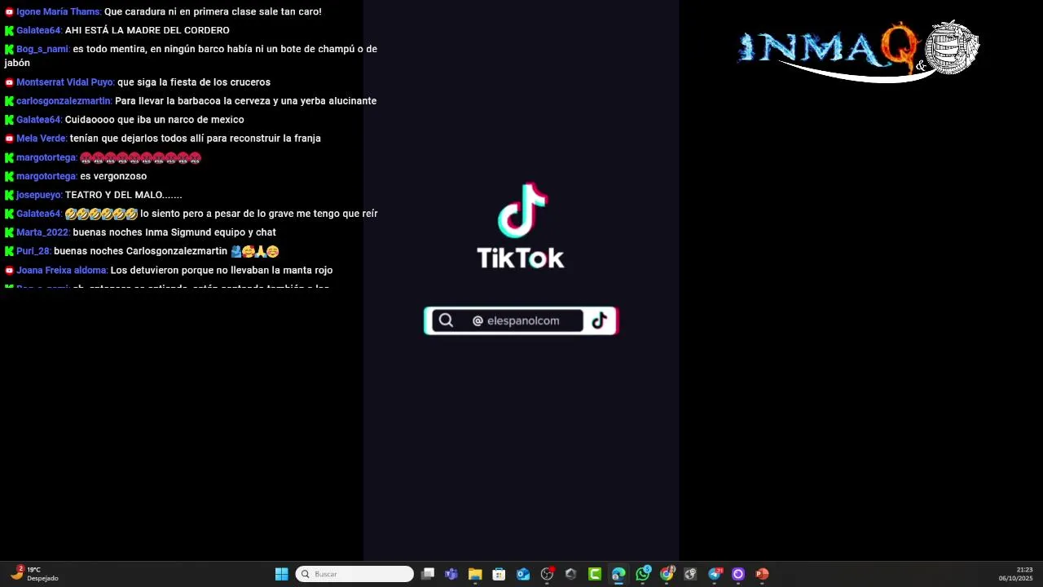Click the magnifier icon in the TikTok search bar

coord(446,320)
